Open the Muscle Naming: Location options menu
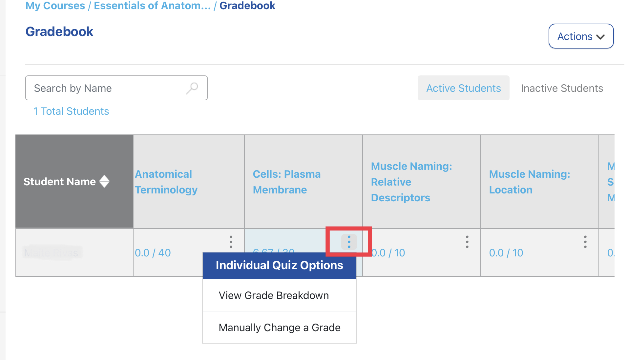 (585, 242)
